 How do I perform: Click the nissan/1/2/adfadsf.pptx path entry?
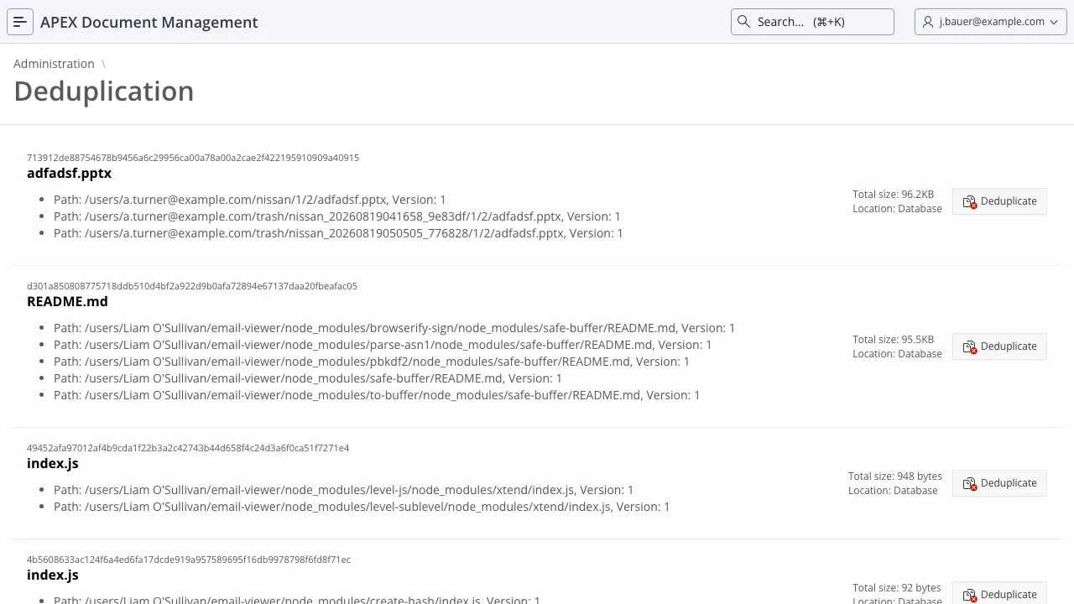(250, 200)
